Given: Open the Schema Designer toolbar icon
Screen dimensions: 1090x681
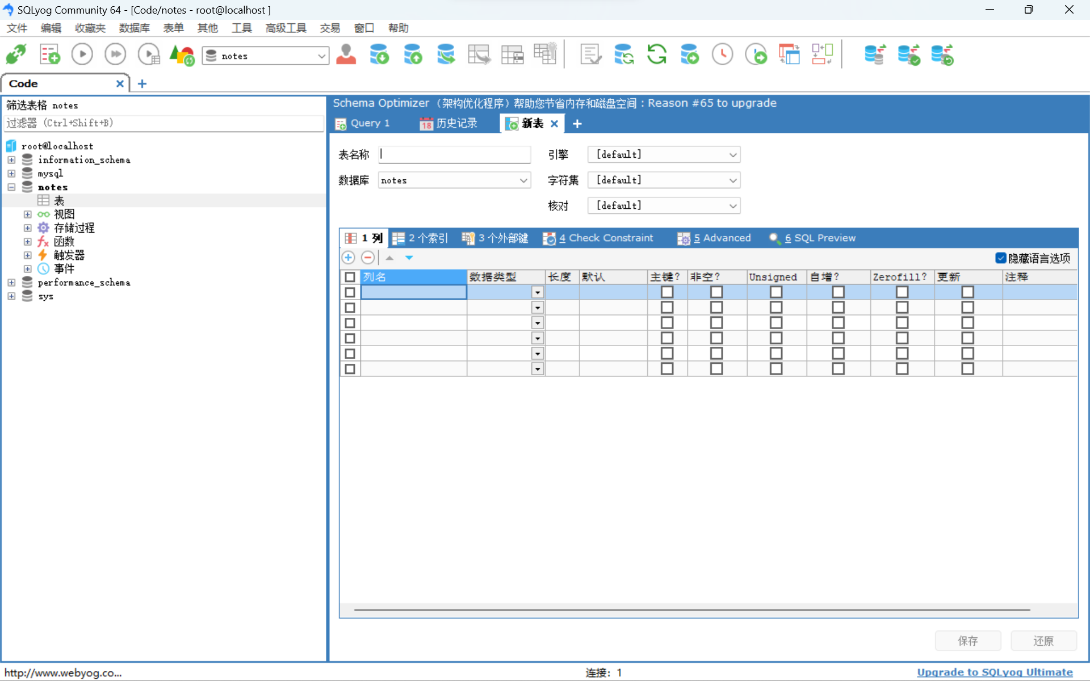Looking at the screenshot, I should (x=823, y=55).
